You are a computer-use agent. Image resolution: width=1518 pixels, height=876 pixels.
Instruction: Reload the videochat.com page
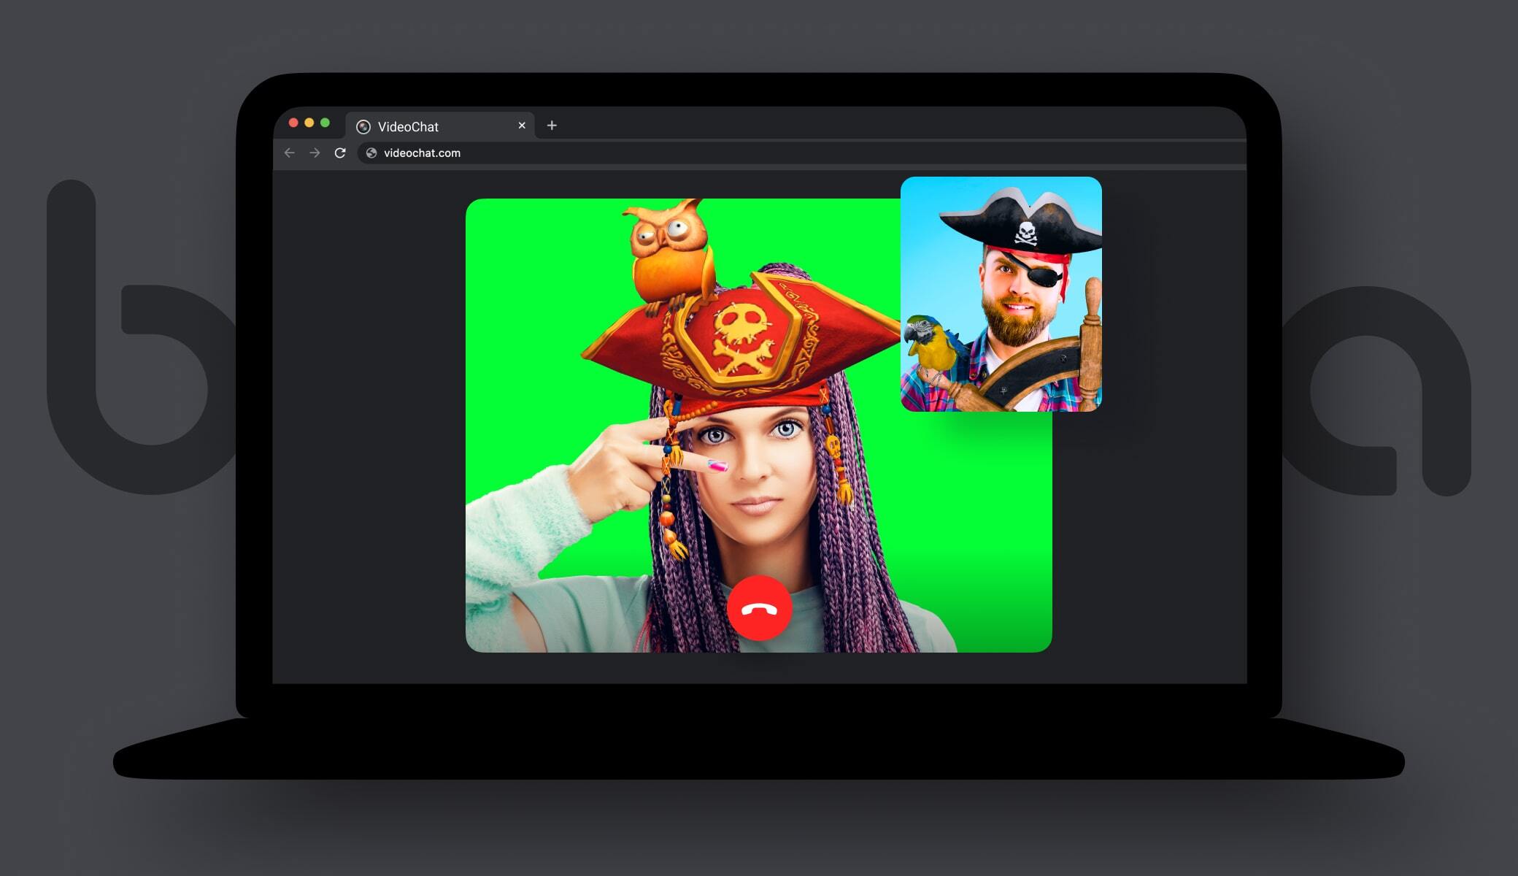[340, 153]
